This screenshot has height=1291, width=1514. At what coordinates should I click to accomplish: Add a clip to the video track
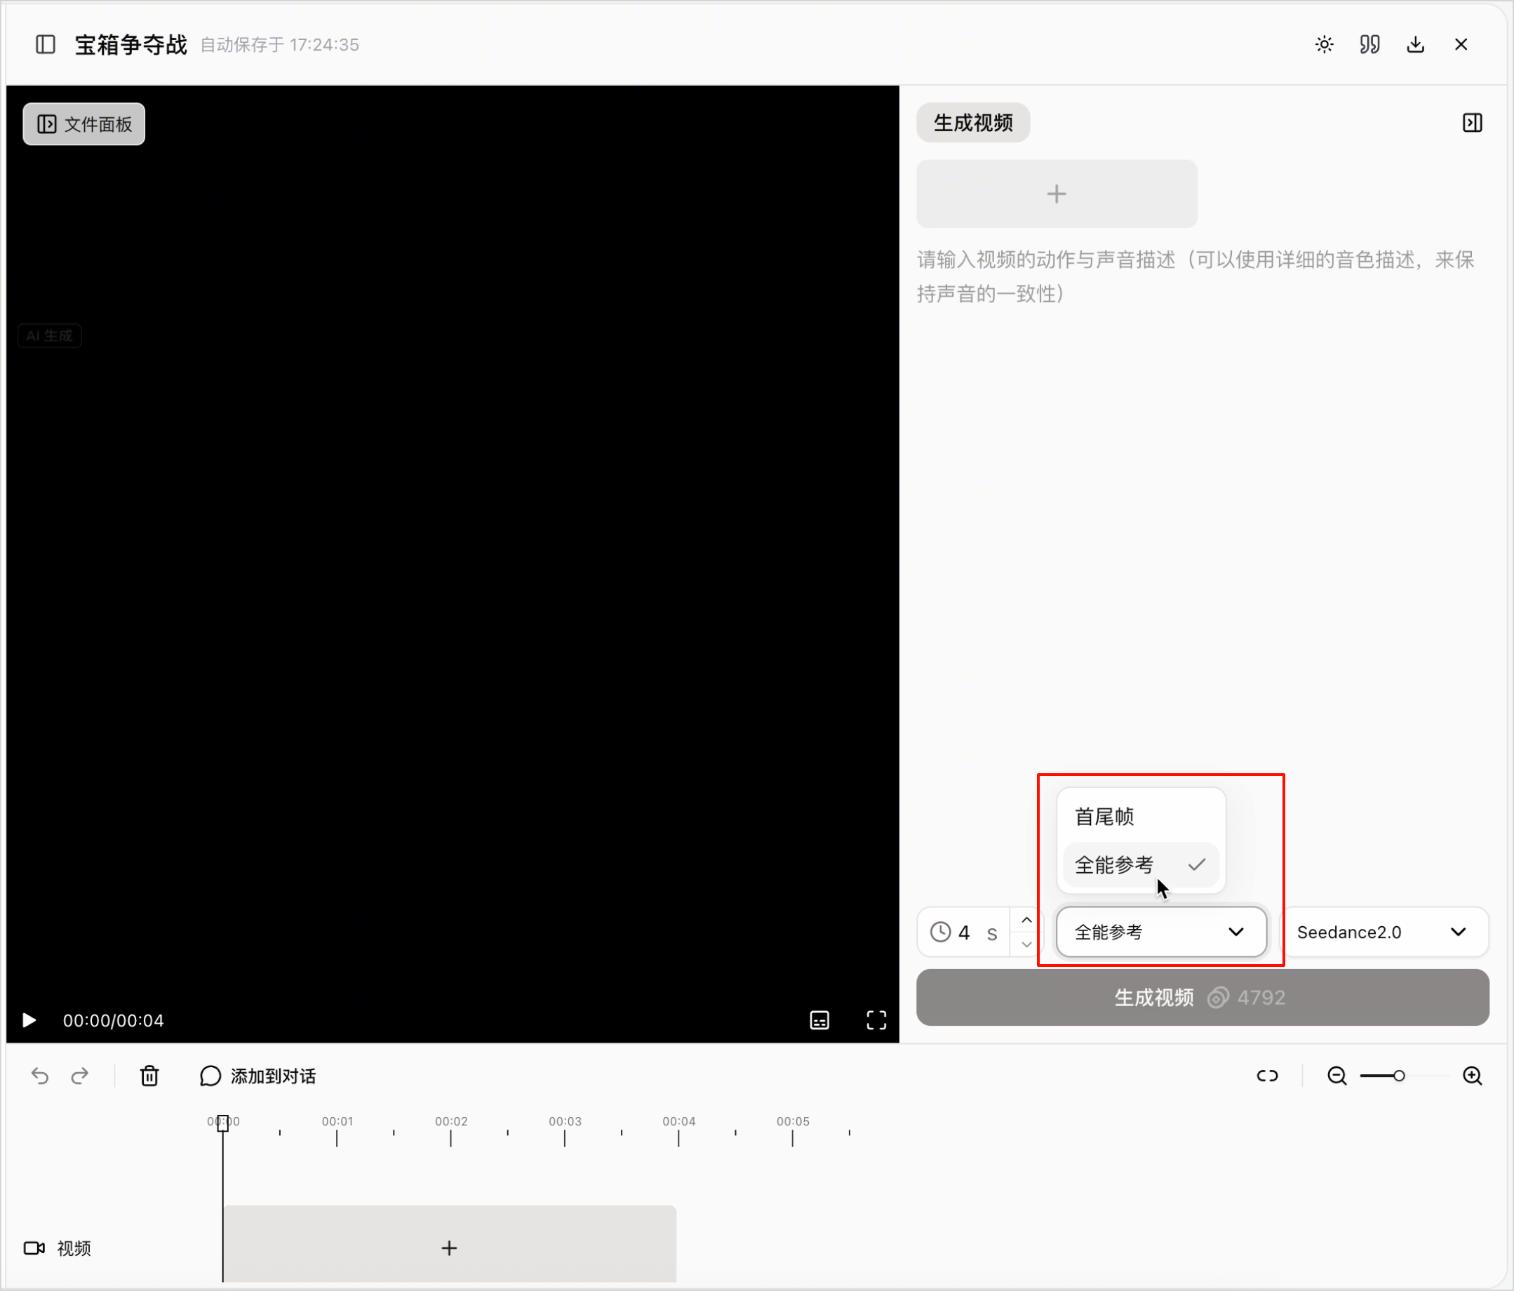point(450,1247)
